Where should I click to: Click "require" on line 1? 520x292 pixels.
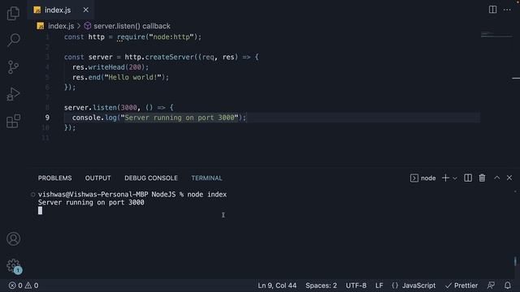point(131,36)
